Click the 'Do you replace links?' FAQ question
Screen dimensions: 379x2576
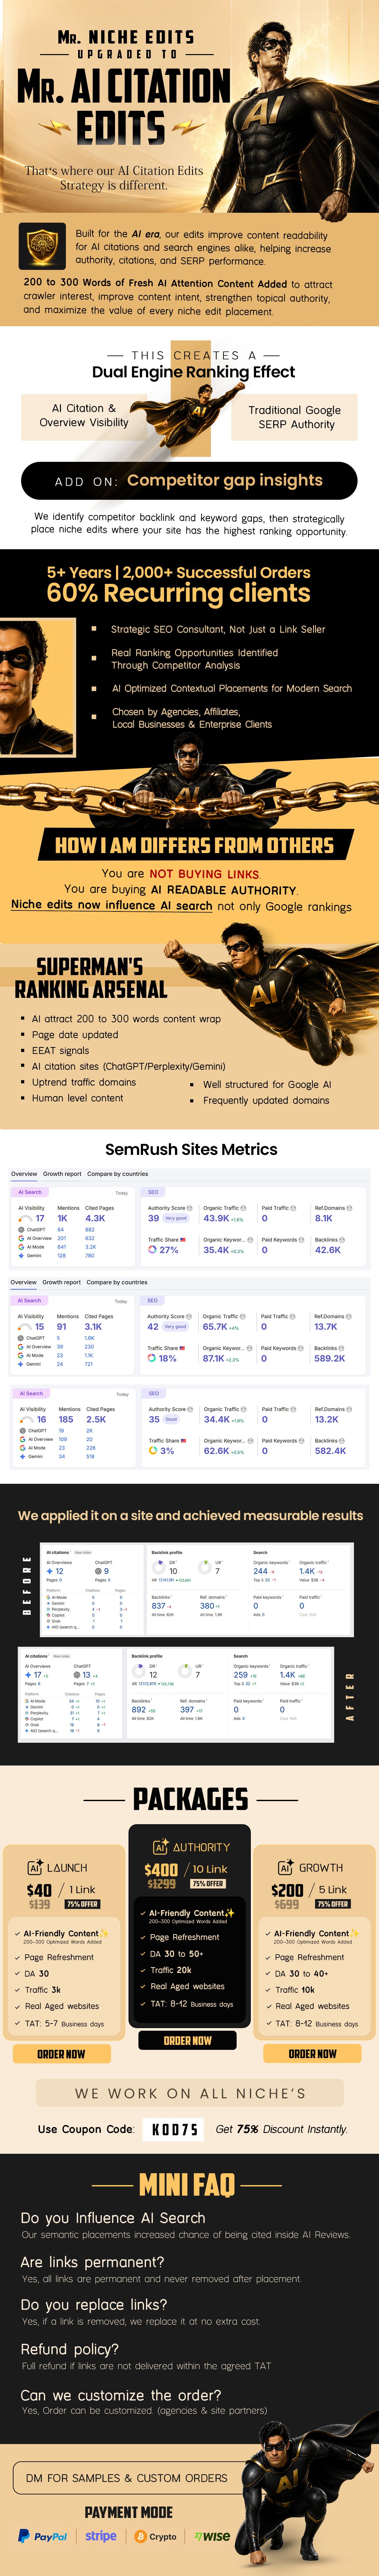point(94,2305)
